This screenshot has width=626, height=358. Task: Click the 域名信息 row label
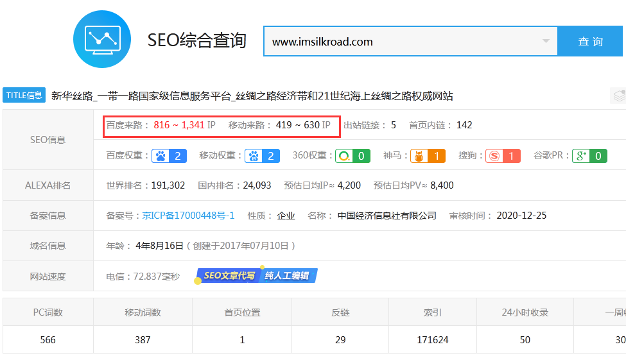[48, 246]
